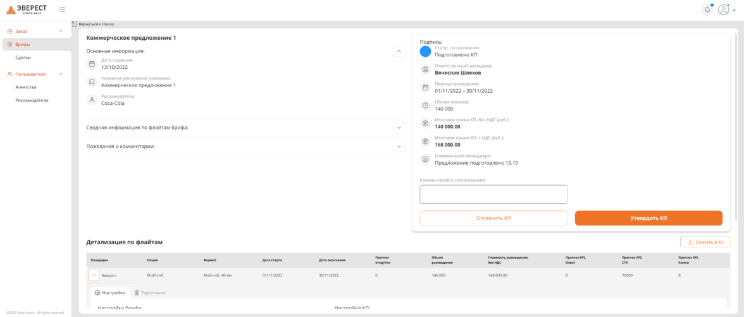This screenshot has width=744, height=317.
Task: Open the notifications bell
Action: tap(707, 9)
